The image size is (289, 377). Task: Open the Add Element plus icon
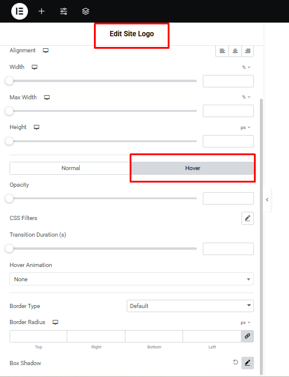click(x=42, y=11)
